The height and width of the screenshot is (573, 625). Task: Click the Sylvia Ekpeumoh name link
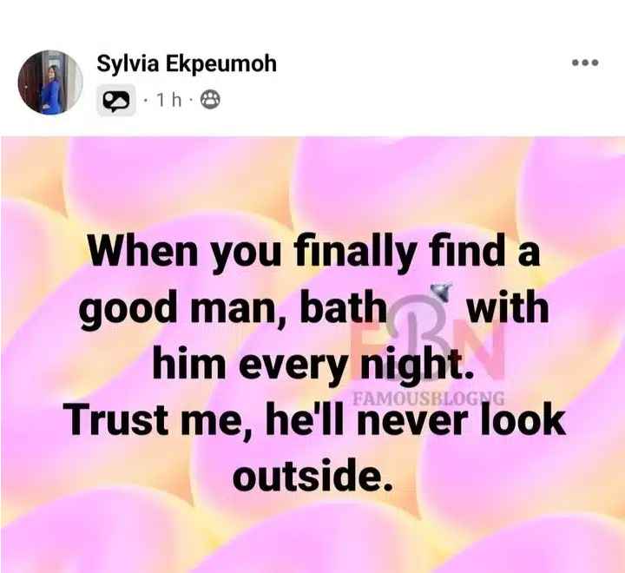click(x=187, y=63)
